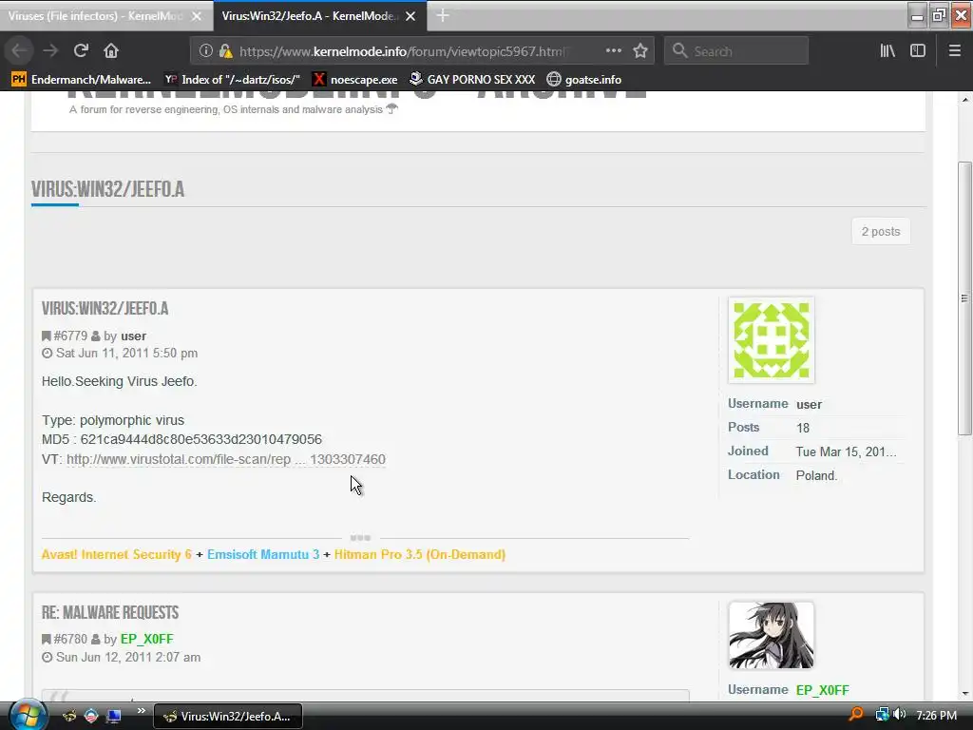Click the network tray icon
Viewport: 973px width, 730px height.
click(x=882, y=715)
